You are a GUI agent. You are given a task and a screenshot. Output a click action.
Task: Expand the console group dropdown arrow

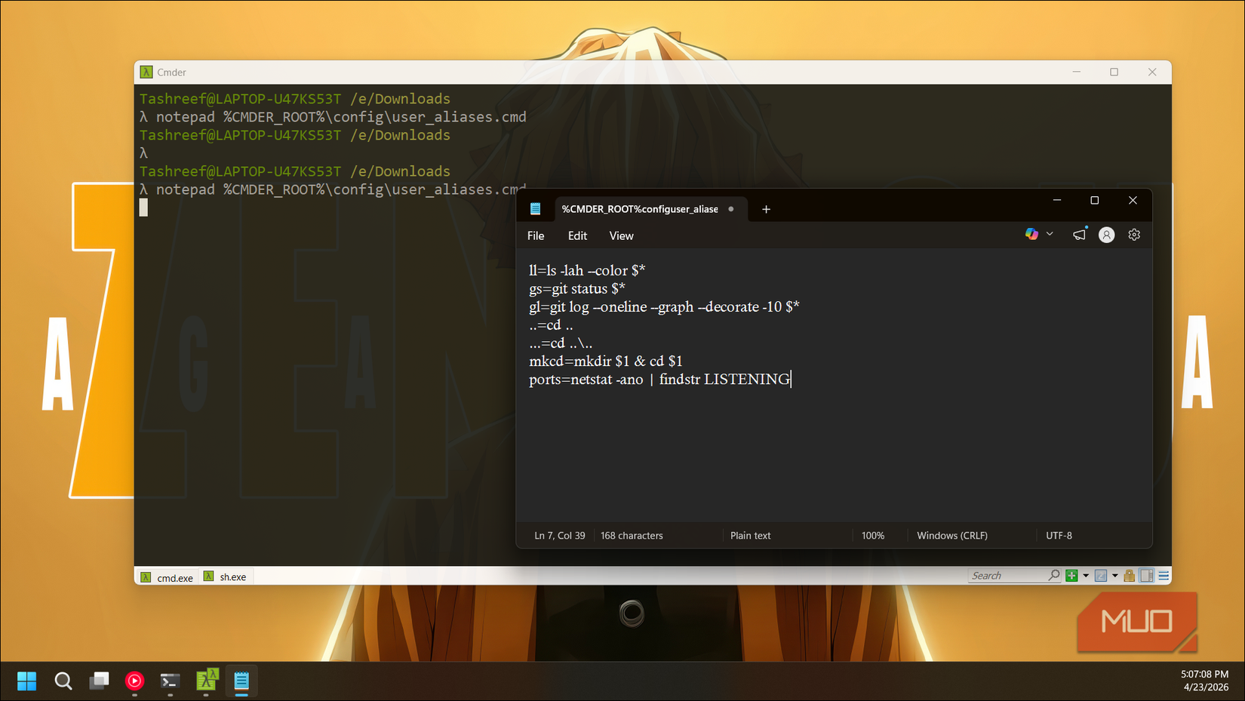[1114, 575]
